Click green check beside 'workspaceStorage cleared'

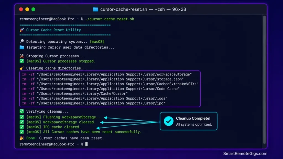click(22, 122)
